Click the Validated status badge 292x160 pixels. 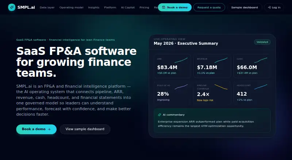[262, 42]
